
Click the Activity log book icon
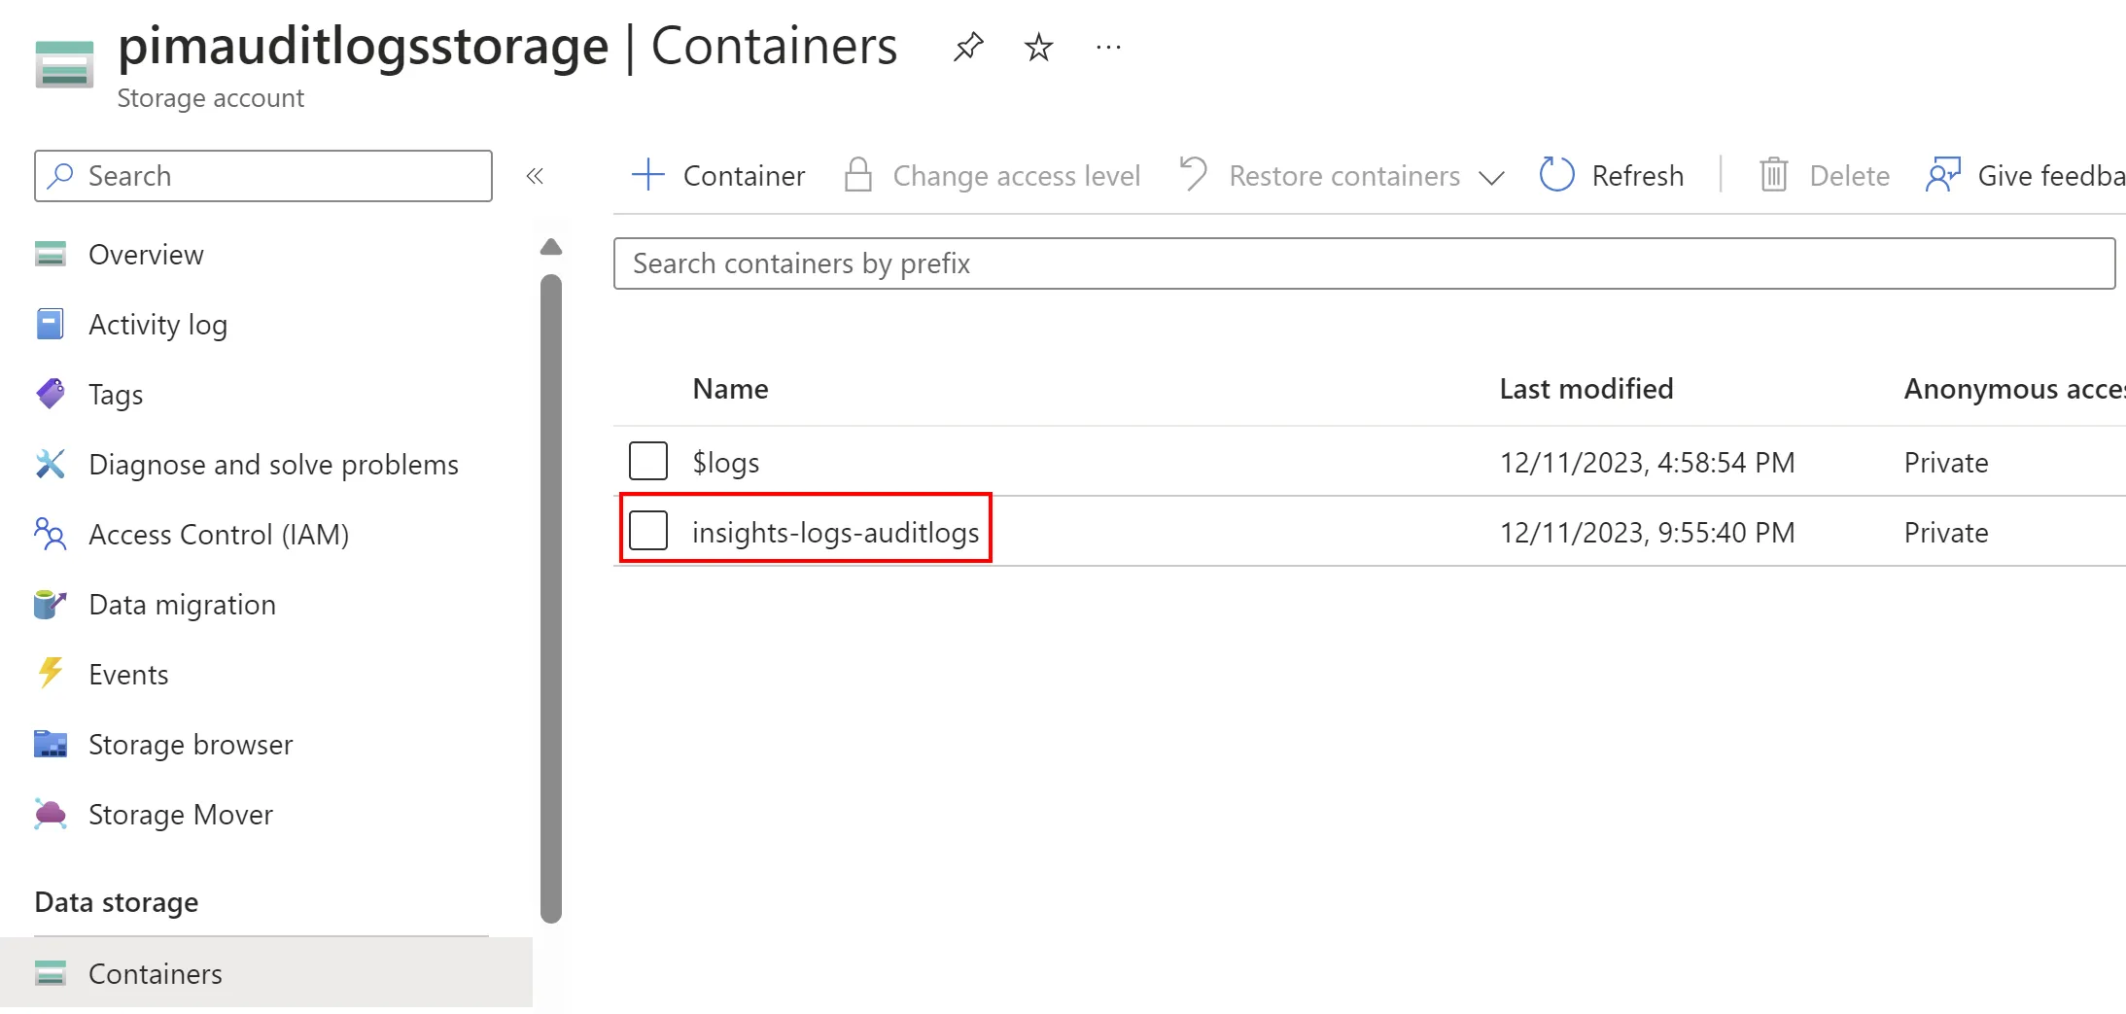50,324
